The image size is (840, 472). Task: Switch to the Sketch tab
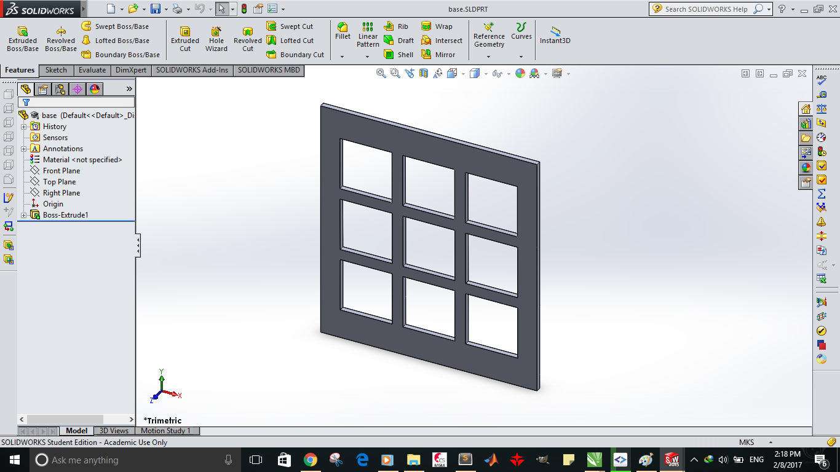56,70
